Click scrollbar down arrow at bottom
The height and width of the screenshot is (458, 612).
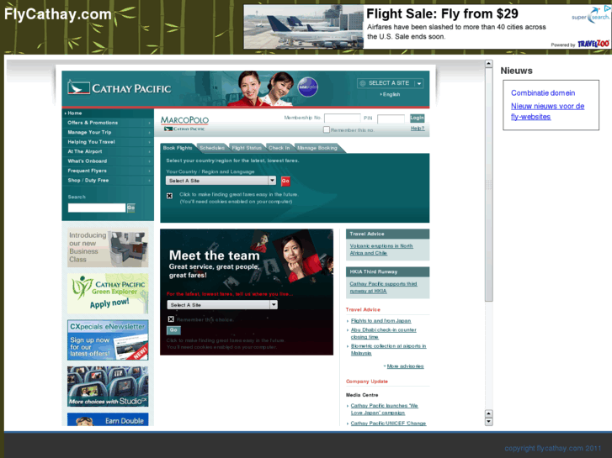(x=488, y=422)
